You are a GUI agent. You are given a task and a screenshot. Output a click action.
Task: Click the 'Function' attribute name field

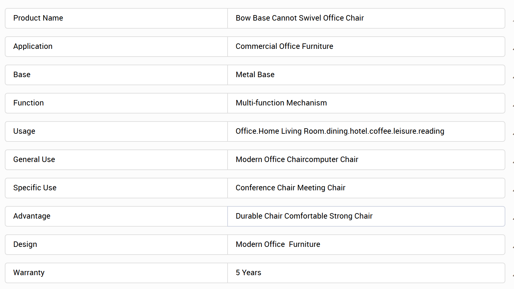[x=116, y=103]
